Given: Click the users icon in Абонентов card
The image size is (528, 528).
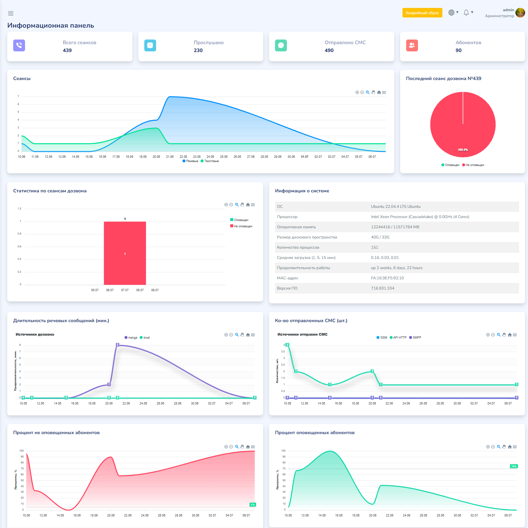Looking at the screenshot, I should [x=412, y=45].
